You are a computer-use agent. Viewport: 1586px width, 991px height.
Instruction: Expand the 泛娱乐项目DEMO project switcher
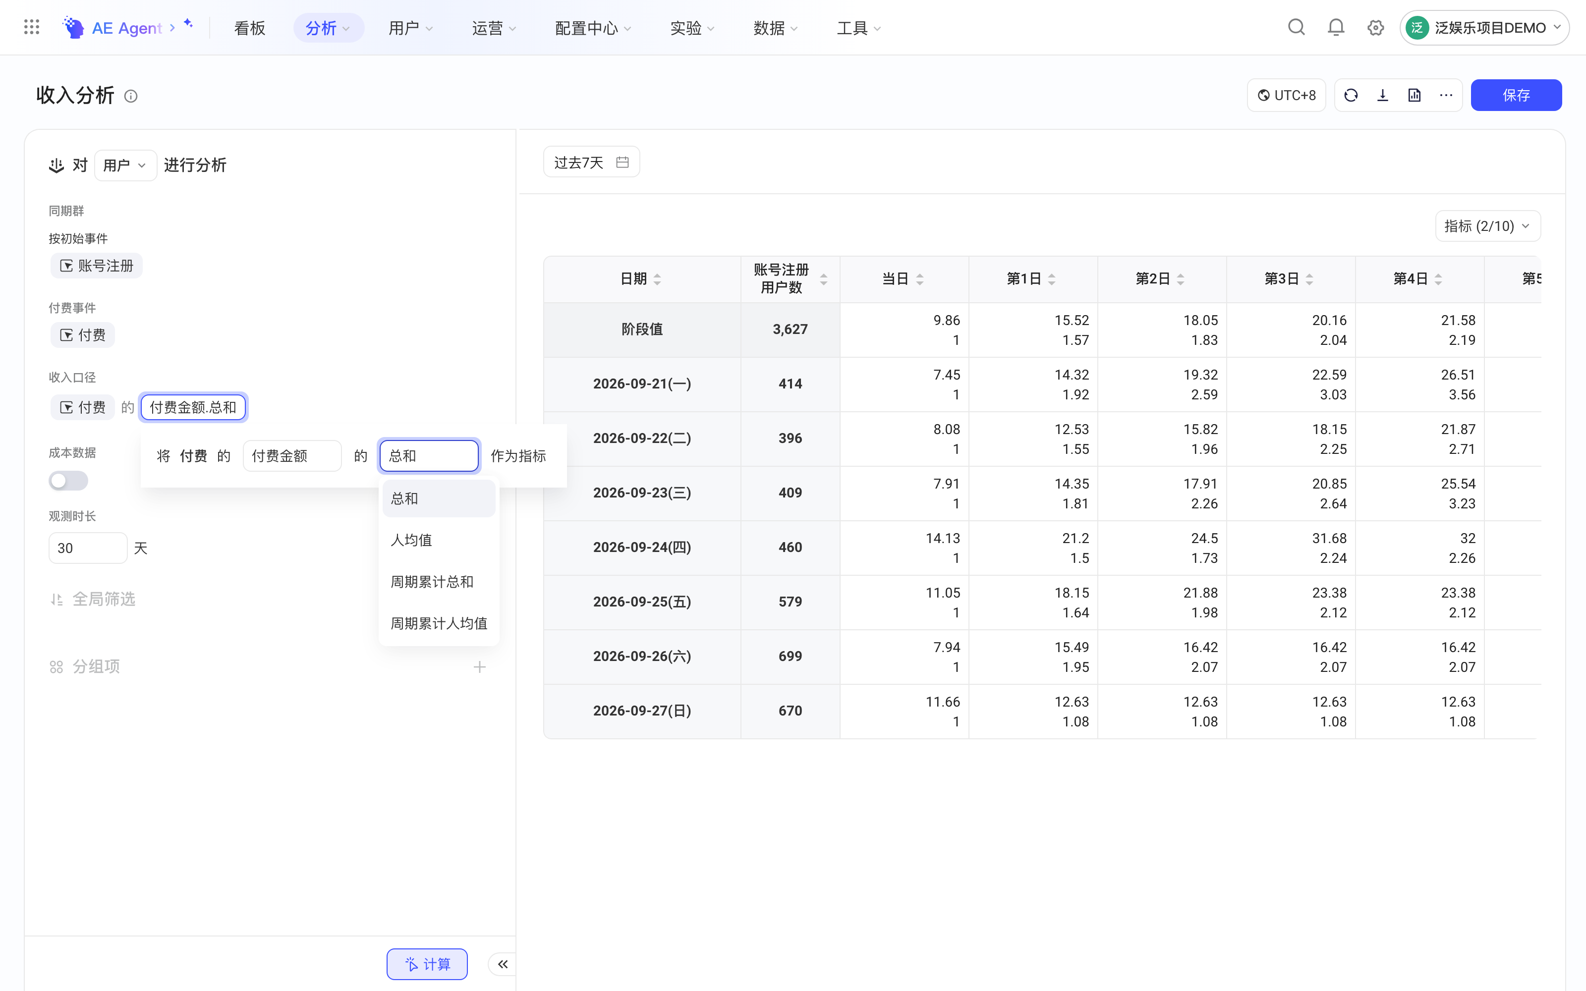pos(1484,28)
